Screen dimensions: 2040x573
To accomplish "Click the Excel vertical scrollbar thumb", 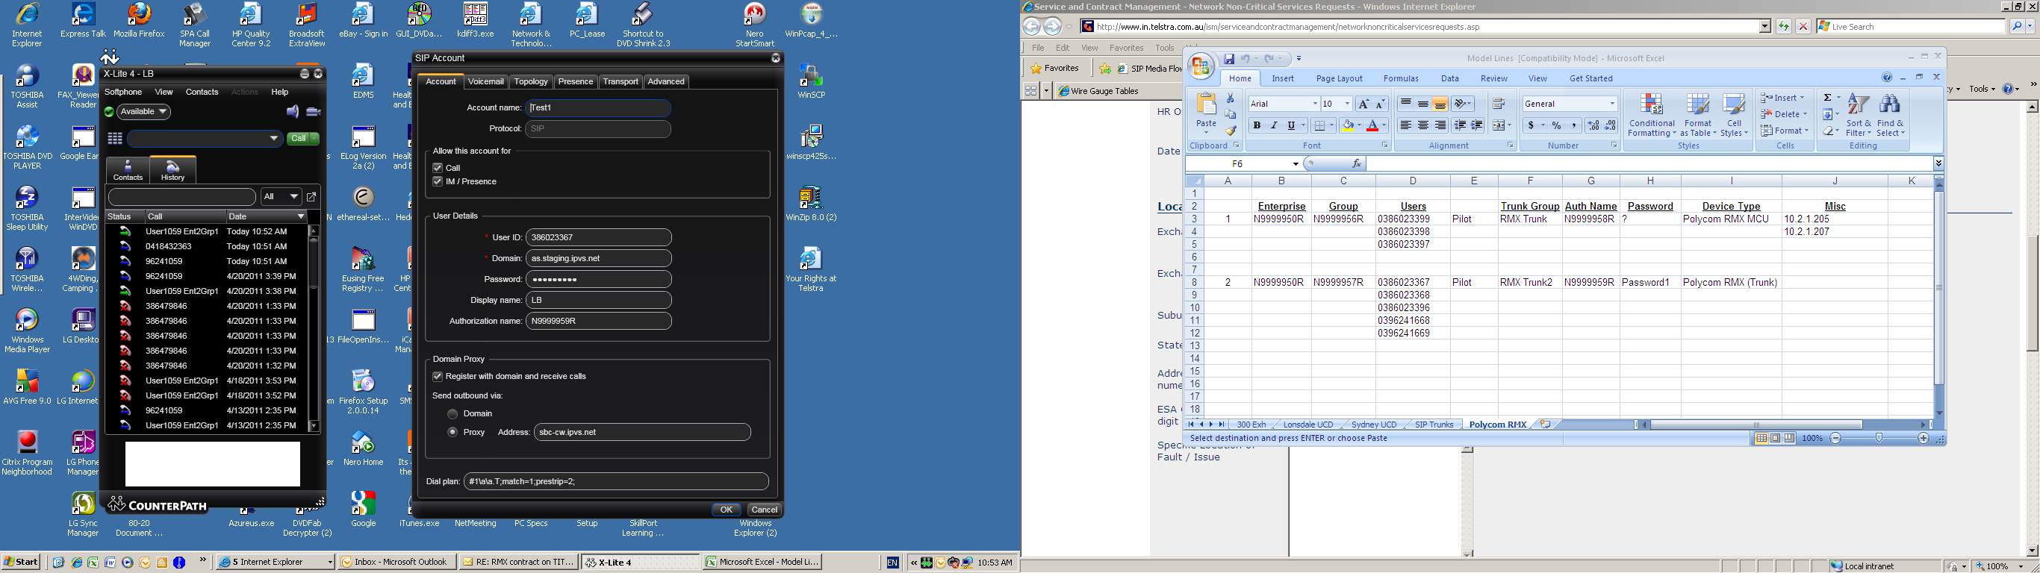I will [x=1938, y=287].
